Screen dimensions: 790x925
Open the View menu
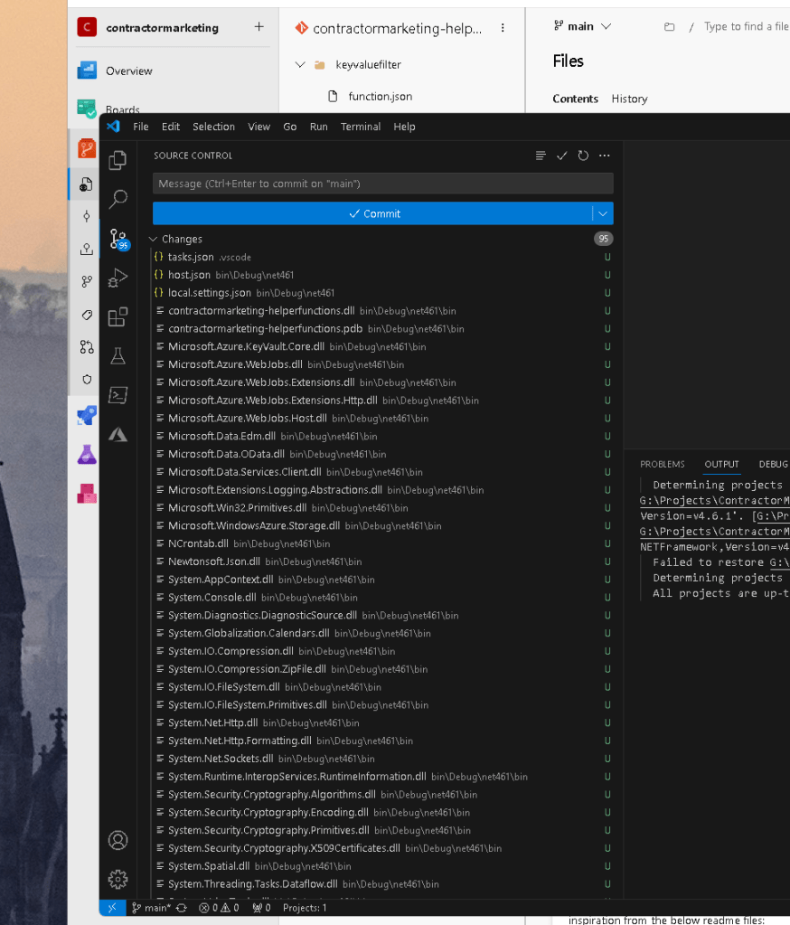tap(259, 127)
